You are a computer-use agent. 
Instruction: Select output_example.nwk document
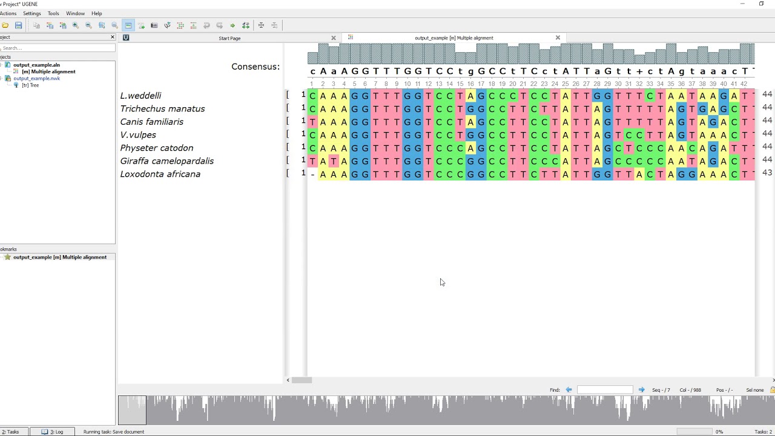36,78
